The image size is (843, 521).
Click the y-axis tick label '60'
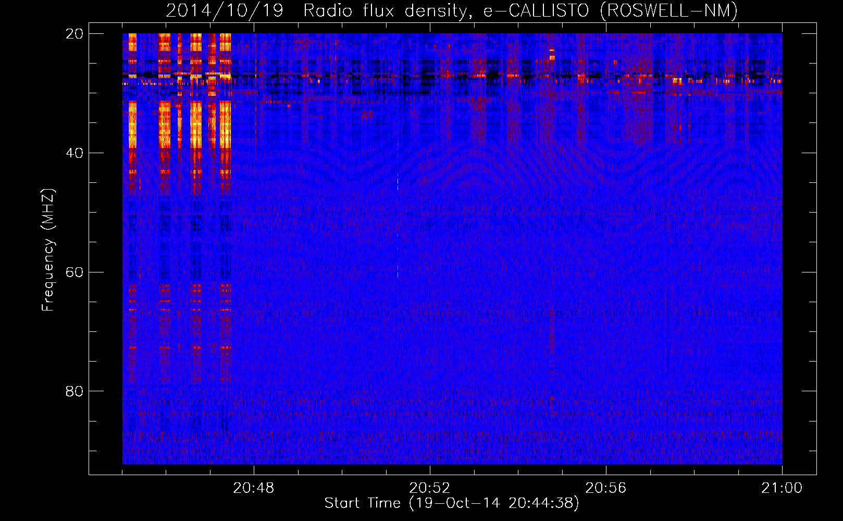click(74, 272)
